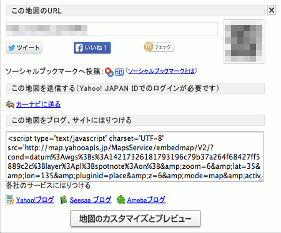Click ソーシャルブックマークへ投稿 label
Image resolution: width=281 pixels, height=233 pixels.
pos(55,72)
